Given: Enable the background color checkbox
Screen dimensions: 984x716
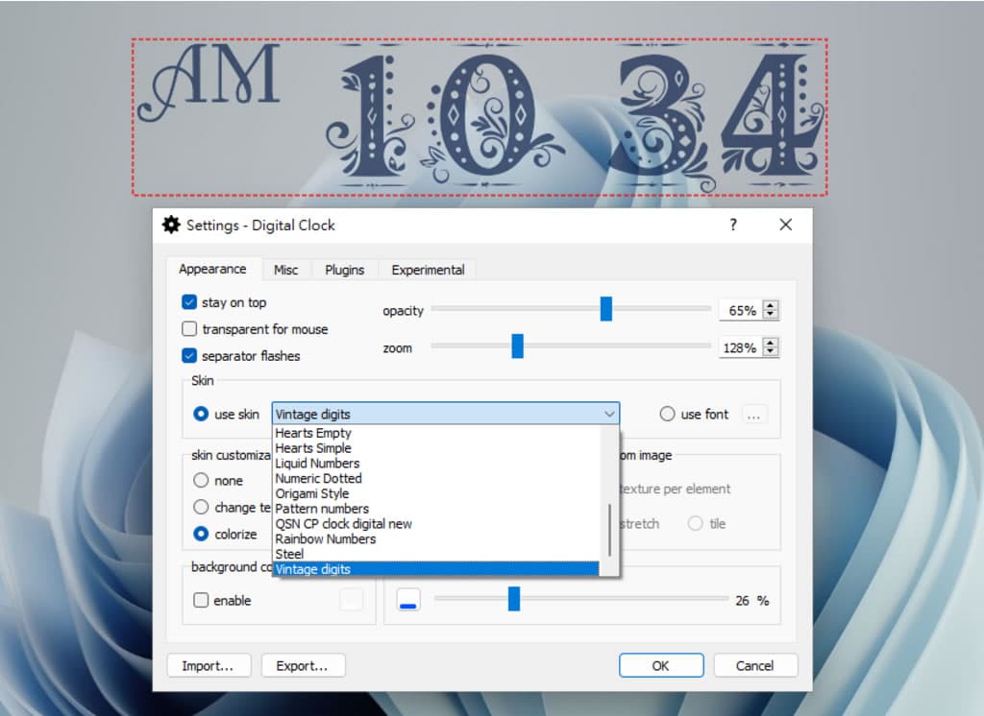Looking at the screenshot, I should (201, 600).
